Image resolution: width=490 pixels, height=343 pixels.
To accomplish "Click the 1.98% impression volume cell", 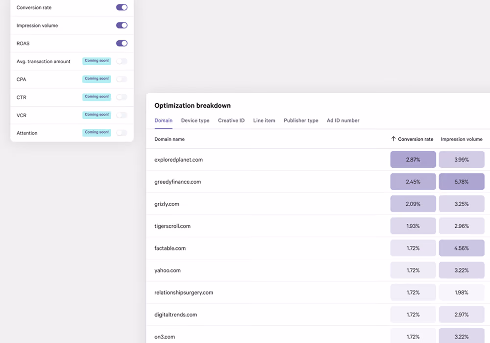I will point(462,293).
